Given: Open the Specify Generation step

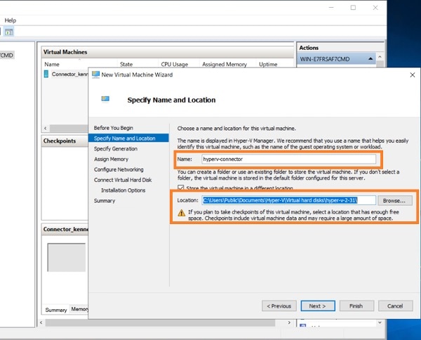Looking at the screenshot, I should (116, 149).
